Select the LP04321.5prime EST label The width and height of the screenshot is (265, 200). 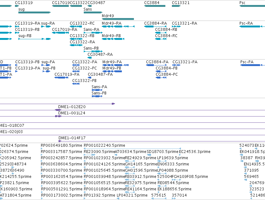(x=132, y=195)
